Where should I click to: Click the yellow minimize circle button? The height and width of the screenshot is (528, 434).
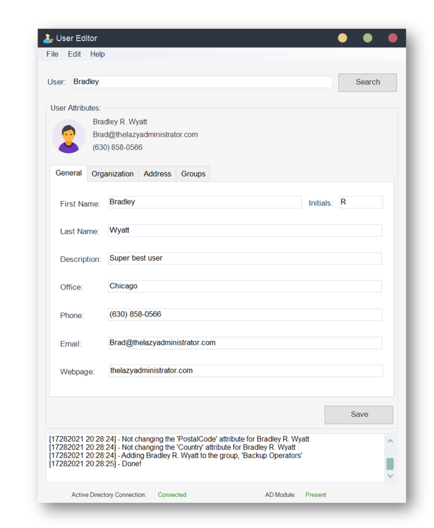click(x=342, y=38)
